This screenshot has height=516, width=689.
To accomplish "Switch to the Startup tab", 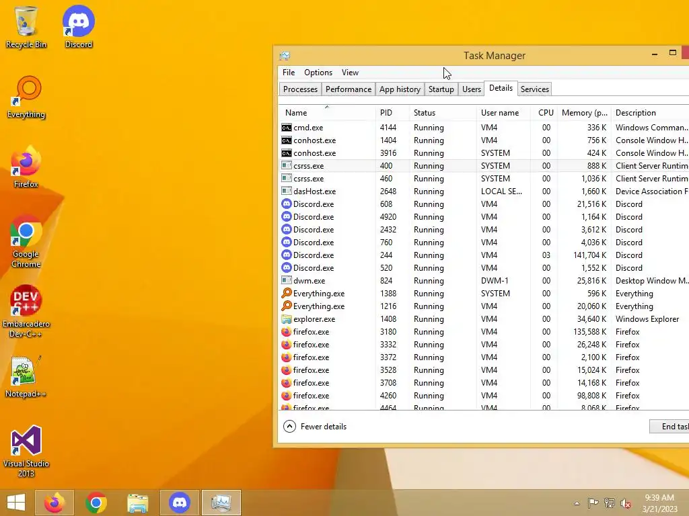I will click(441, 89).
